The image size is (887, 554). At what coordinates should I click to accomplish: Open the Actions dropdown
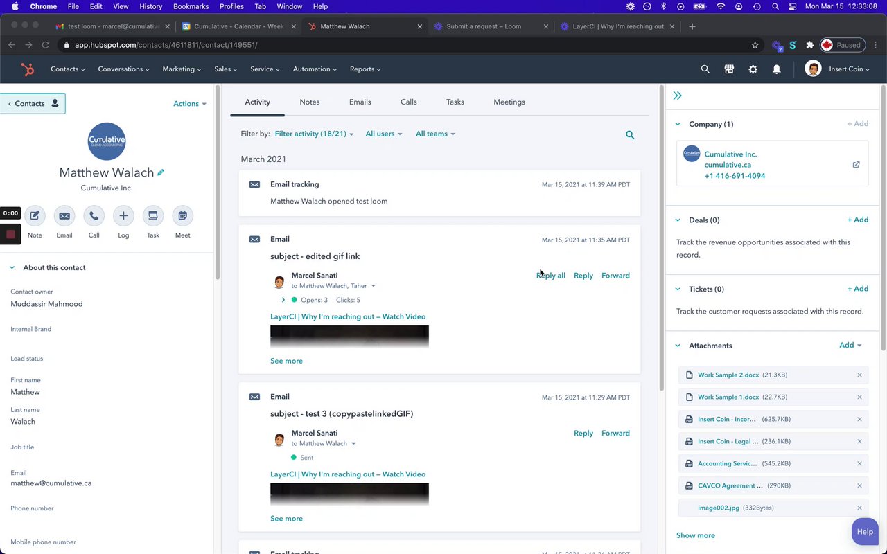point(190,104)
